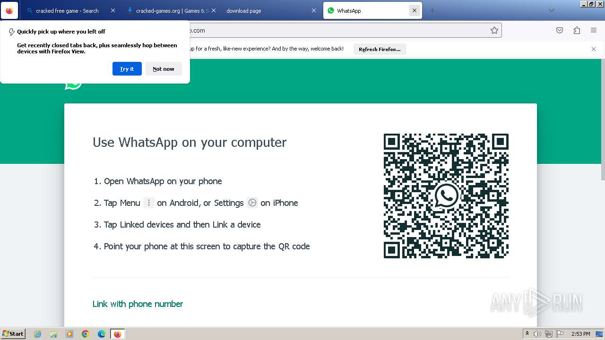This screenshot has height=340, width=605.
Task: Open the Firefox application menu
Action: [x=594, y=30]
